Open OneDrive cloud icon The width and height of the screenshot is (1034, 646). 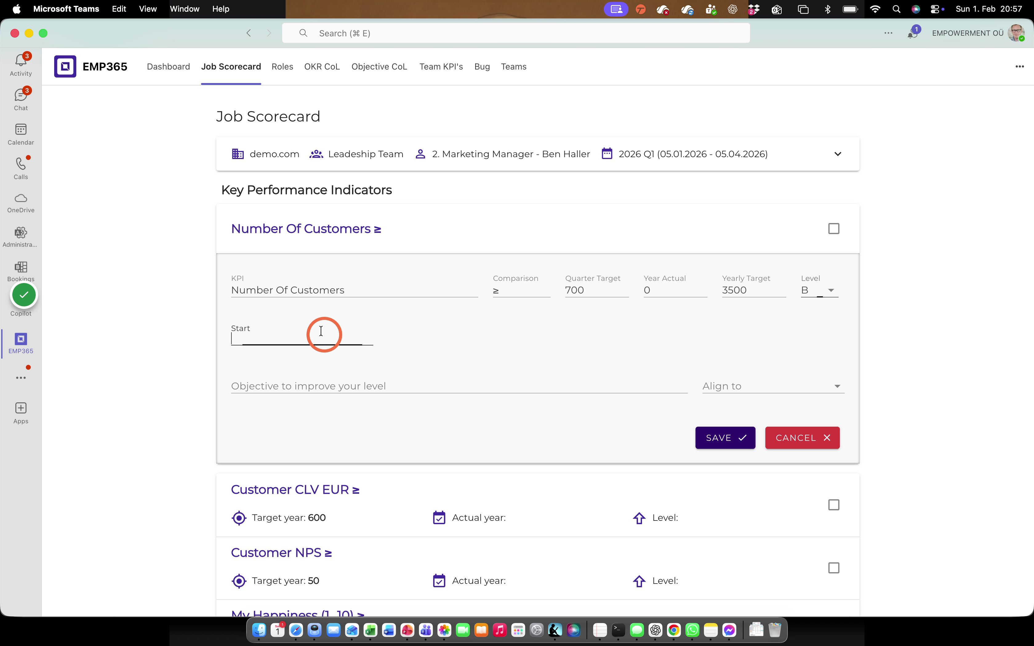(x=21, y=202)
